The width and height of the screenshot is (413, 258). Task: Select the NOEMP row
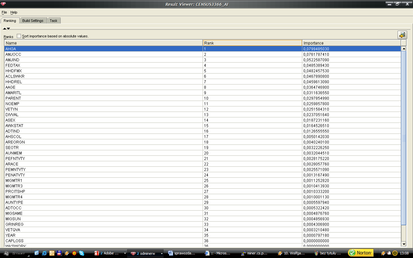(203, 104)
